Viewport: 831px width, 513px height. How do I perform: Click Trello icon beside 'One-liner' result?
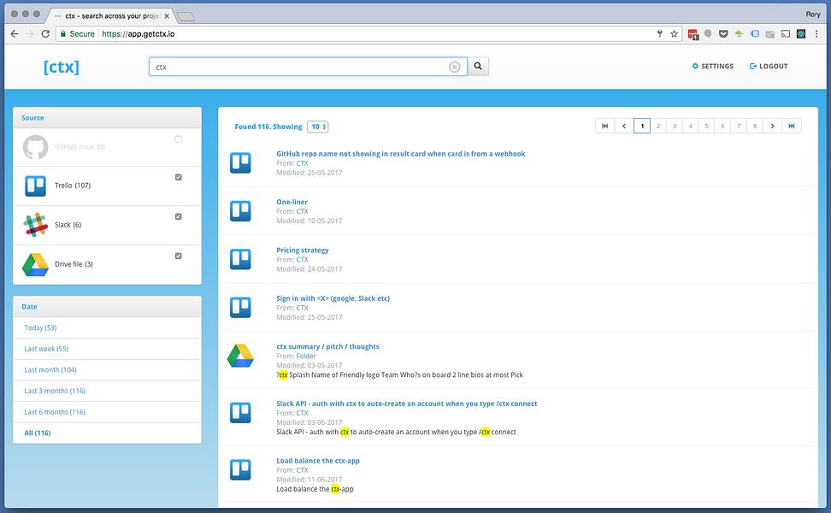[240, 211]
